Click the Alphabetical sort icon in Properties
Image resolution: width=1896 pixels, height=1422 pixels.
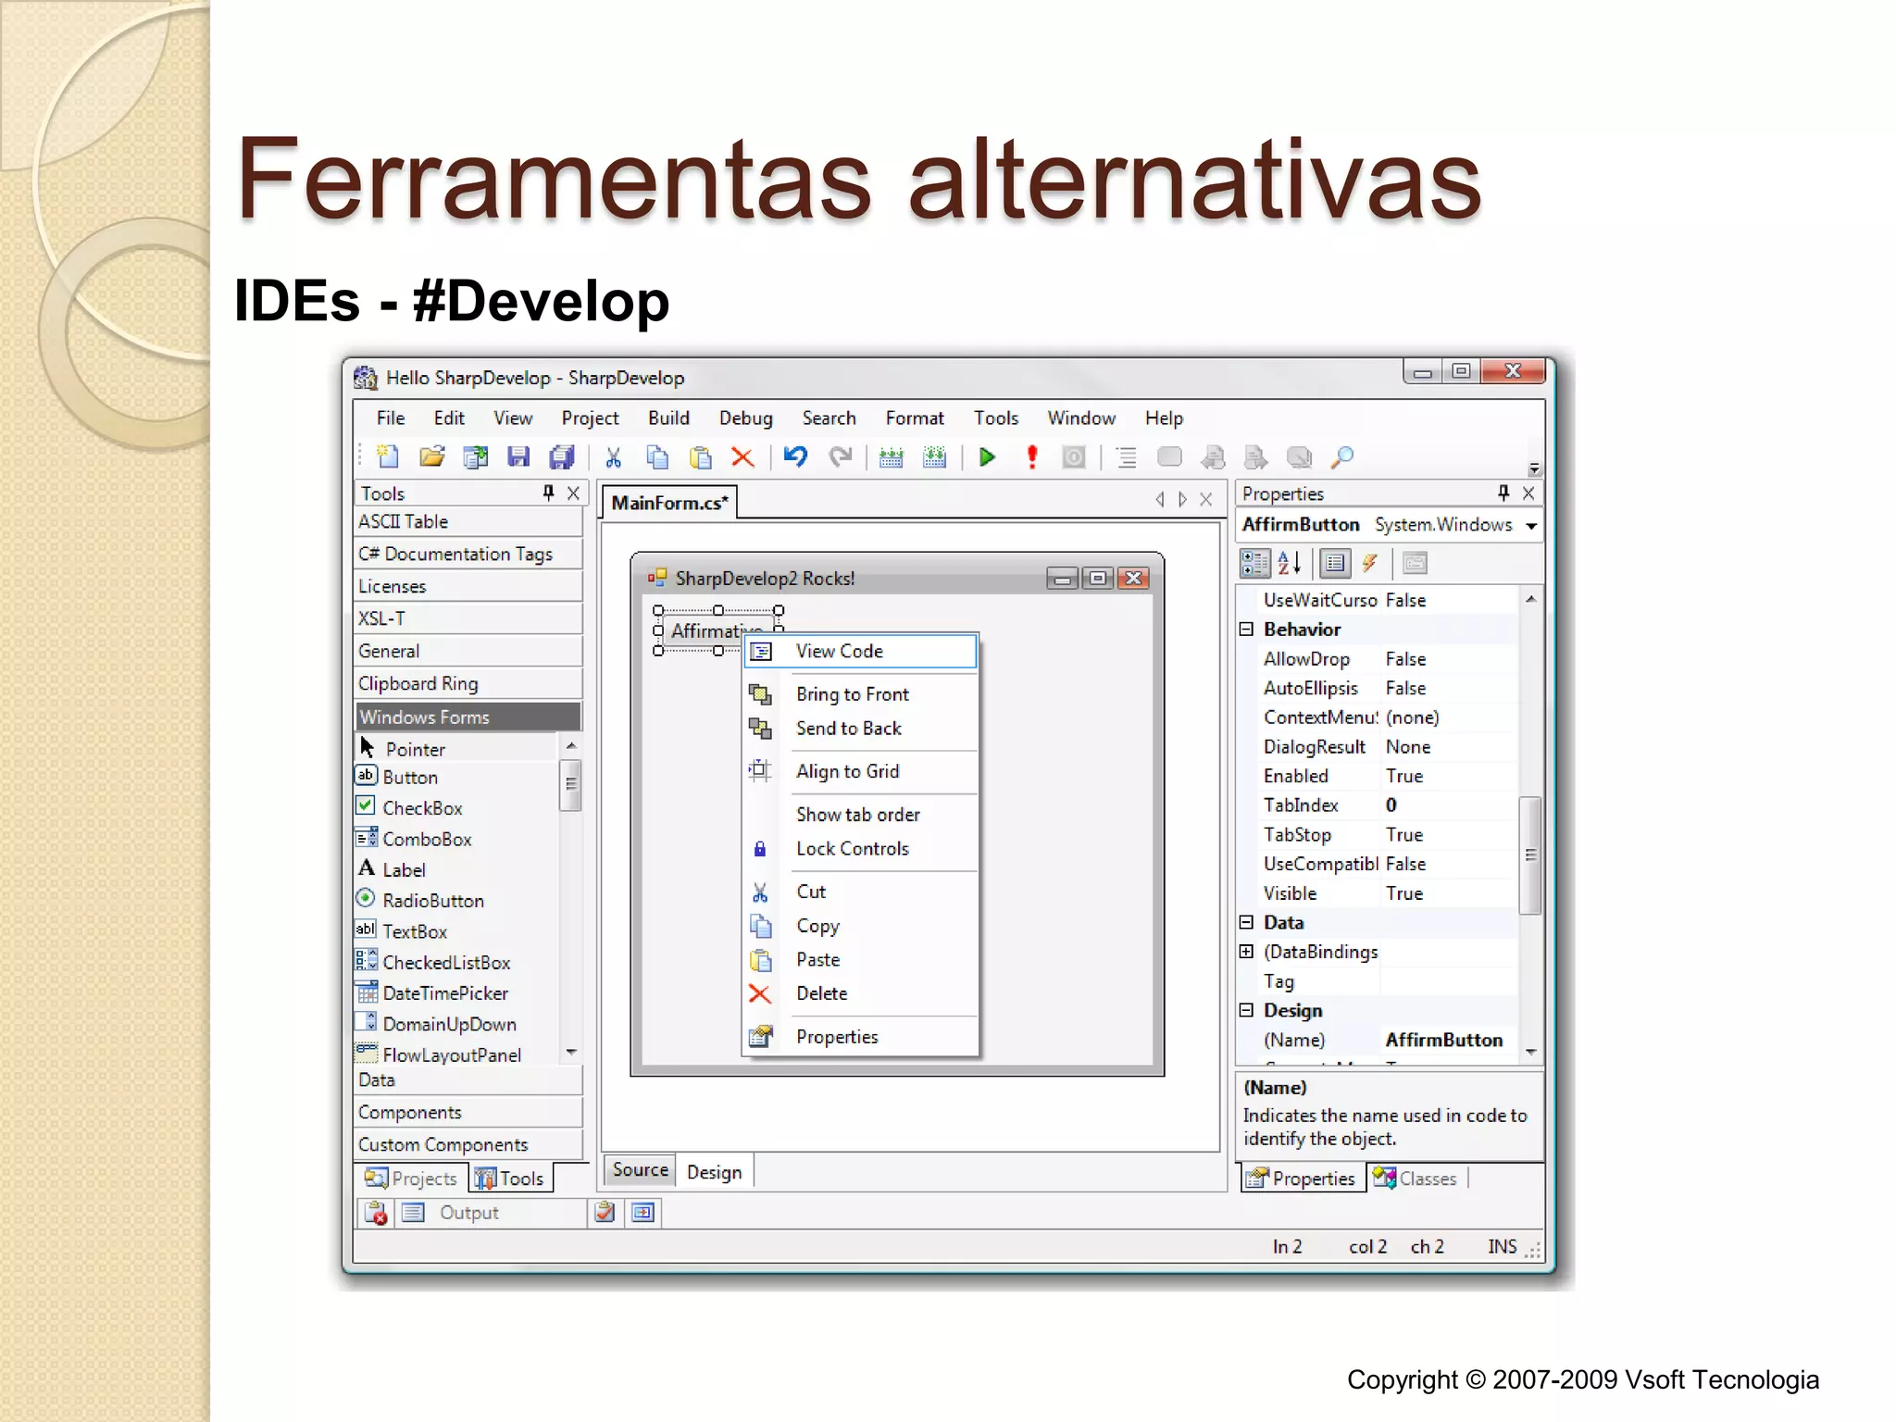[x=1290, y=563]
